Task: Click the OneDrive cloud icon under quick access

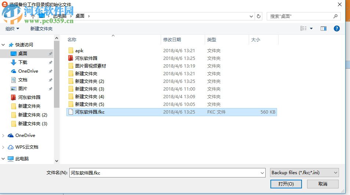Action: 14,71
